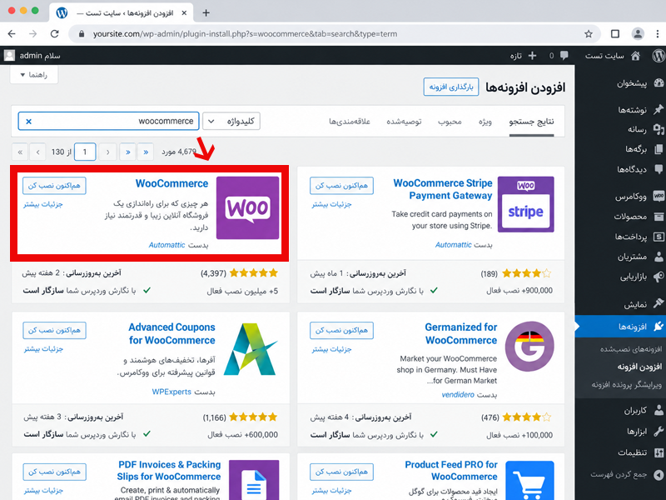Click the browser address bar URL
This screenshot has height=500, width=666.
[245, 34]
